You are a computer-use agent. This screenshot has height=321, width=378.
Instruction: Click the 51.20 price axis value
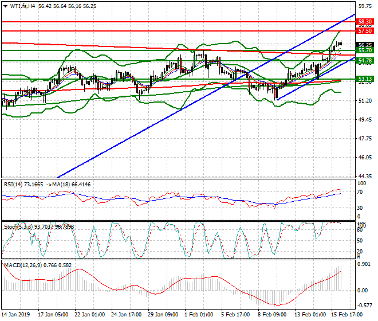tap(365, 101)
